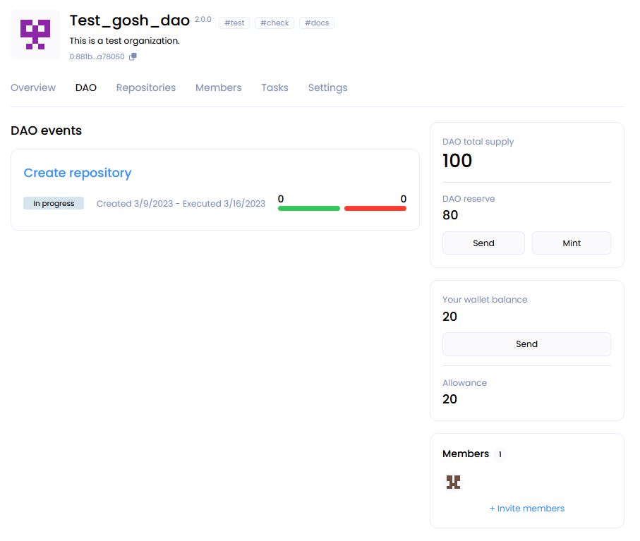This screenshot has width=640, height=541.
Task: Click the #check tag
Action: [x=274, y=23]
